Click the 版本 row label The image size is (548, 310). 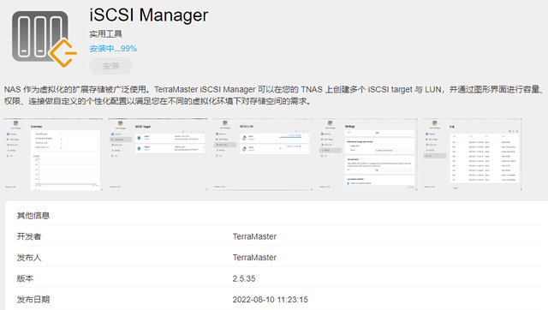point(25,278)
